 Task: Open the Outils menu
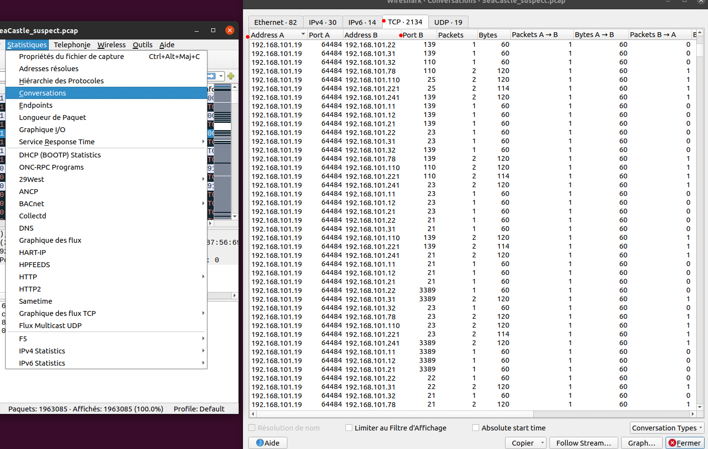point(142,45)
